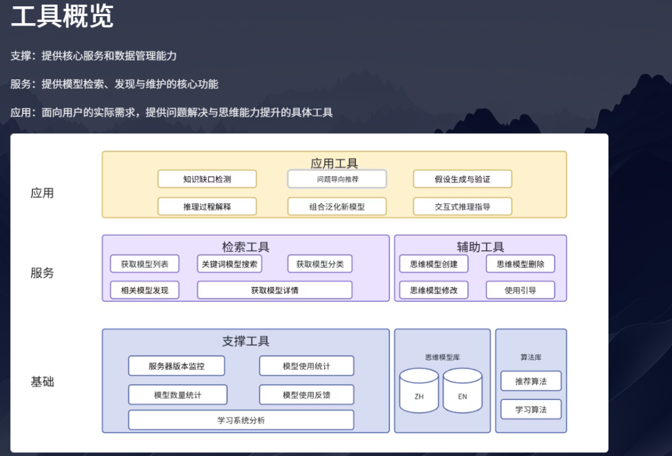
Task: Click the 推荐算法 item in 算法库
Action: pyautogui.click(x=531, y=381)
